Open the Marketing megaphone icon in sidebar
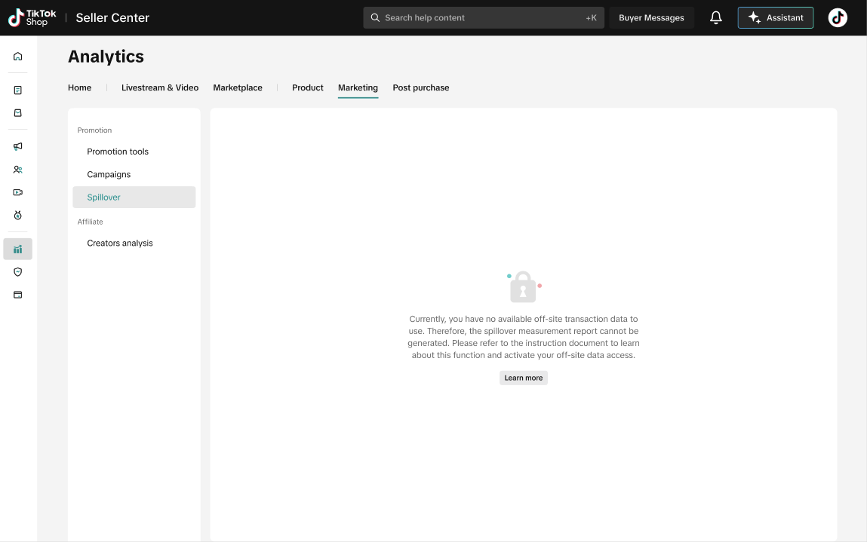 click(18, 146)
